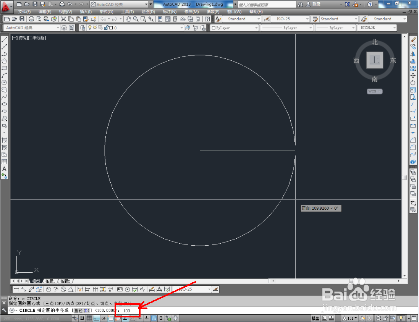Toggle Dynamic Input in the status bar
419x322 pixels.
139,318
